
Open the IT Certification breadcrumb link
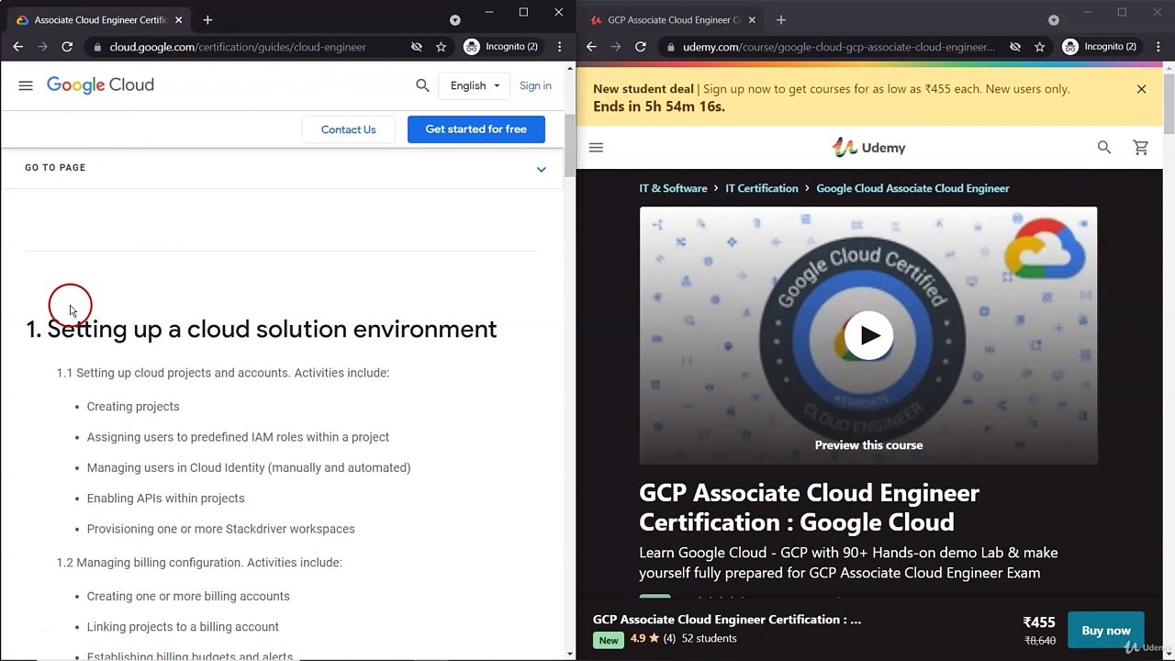(x=761, y=188)
